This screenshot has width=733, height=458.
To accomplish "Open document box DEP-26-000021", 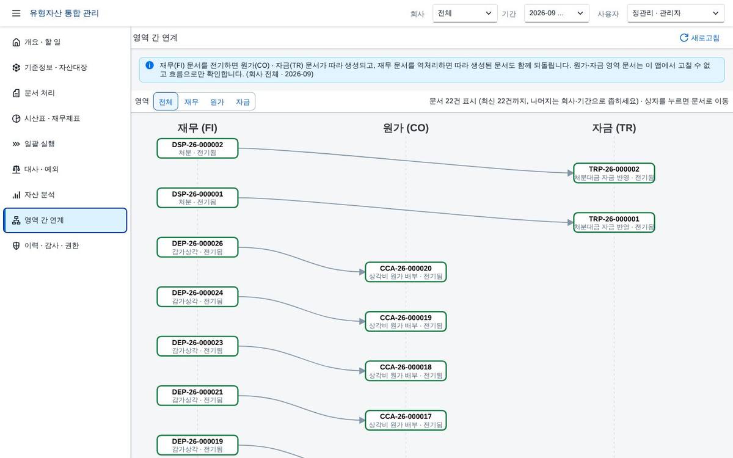I will 197,396.
